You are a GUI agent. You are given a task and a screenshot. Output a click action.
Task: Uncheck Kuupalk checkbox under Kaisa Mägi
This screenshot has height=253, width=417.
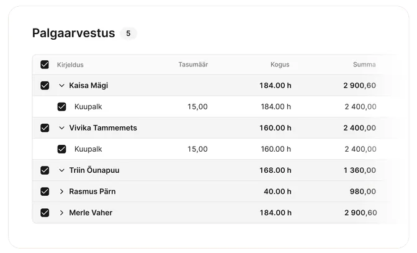(61, 107)
